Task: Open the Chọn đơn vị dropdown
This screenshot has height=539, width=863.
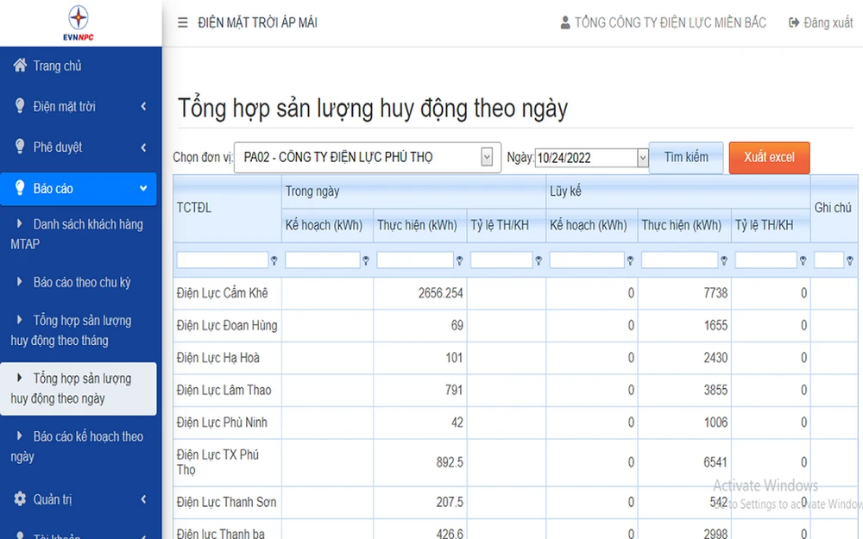Action: click(x=488, y=157)
